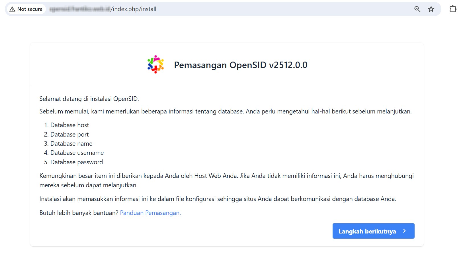Click the Database password list item
The image size is (461, 264).
pos(76,162)
